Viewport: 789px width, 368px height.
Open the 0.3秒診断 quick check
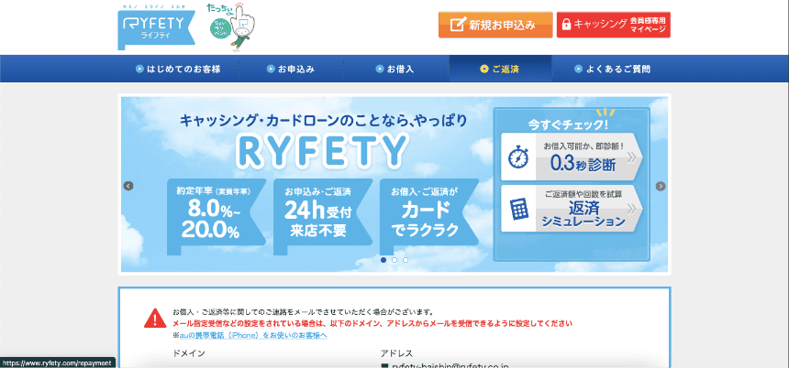pyautogui.click(x=572, y=157)
